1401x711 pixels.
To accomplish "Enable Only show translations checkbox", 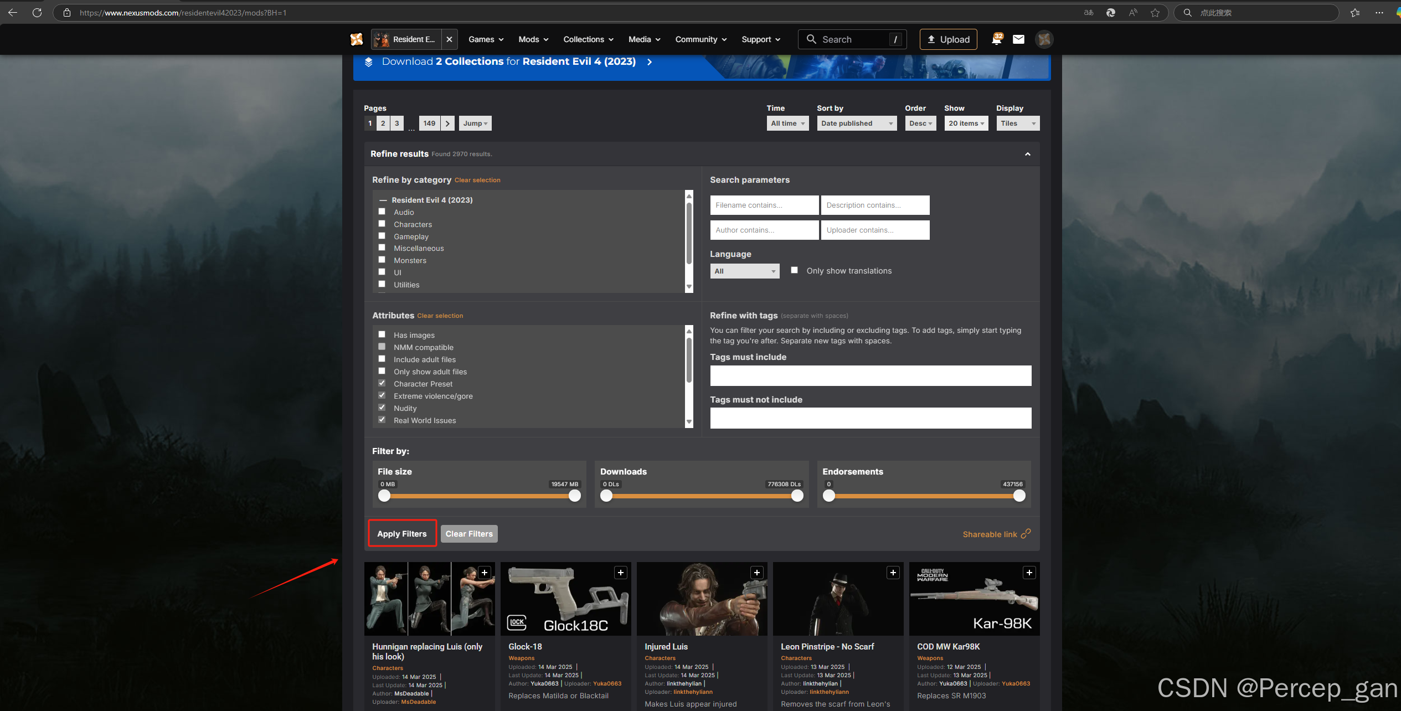I will [x=794, y=270].
